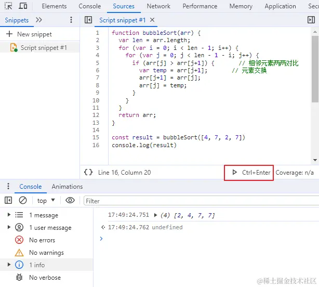Viewport: 319px width, 287px height.
Task: Create a New snippet
Action: 29,34
